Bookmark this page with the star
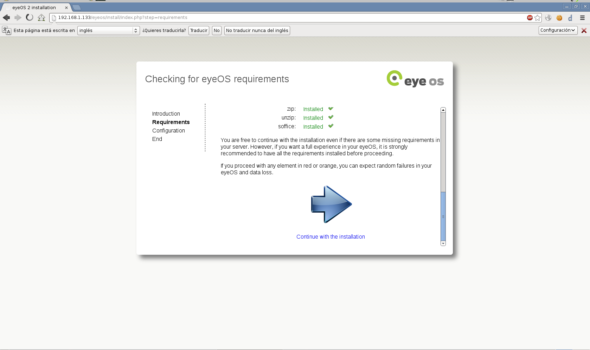Screen dimensions: 590x350 [x=538, y=18]
